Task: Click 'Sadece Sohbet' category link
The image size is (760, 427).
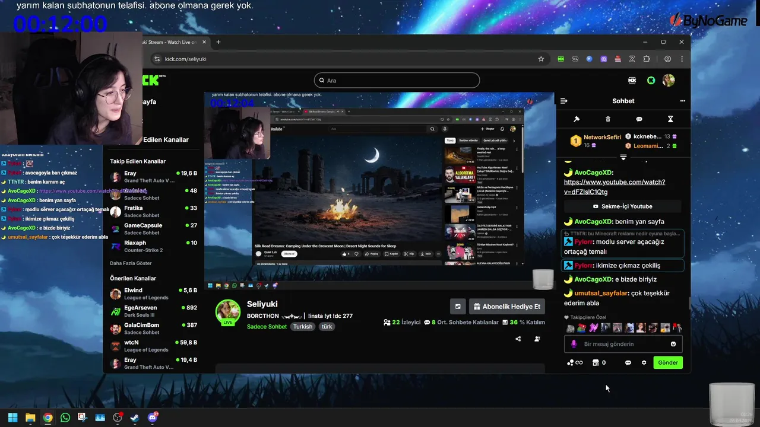Action: pos(267,327)
